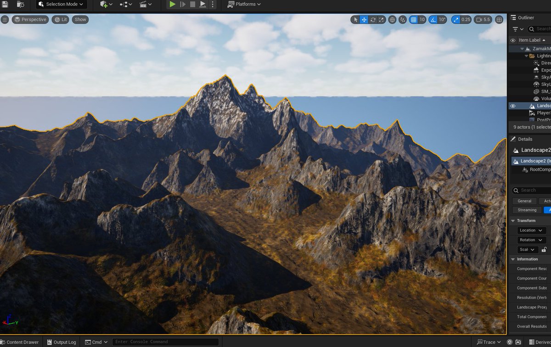Toggle scale snapping
Screen dimensions: 551x347
pyautogui.click(x=455, y=20)
